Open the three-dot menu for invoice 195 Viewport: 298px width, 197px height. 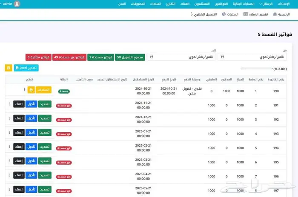point(9,161)
